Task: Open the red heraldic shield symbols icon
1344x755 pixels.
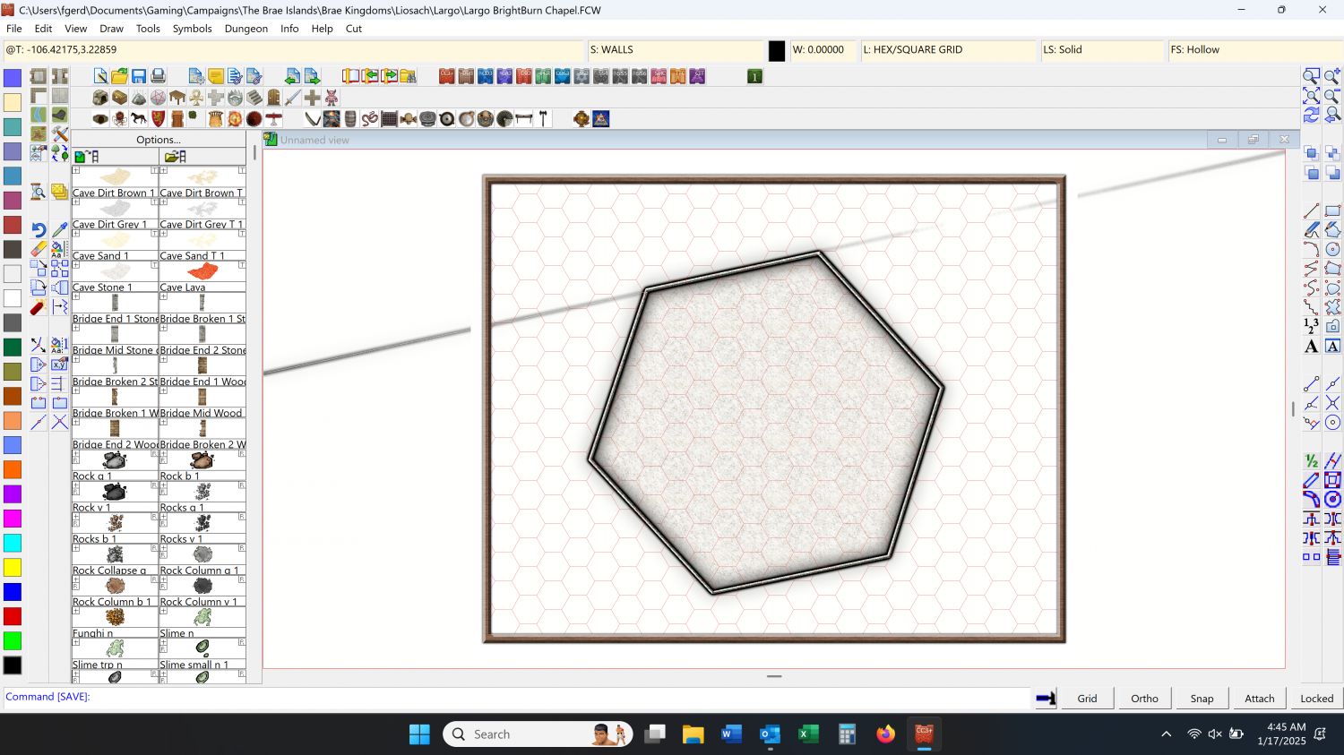Action: click(158, 118)
